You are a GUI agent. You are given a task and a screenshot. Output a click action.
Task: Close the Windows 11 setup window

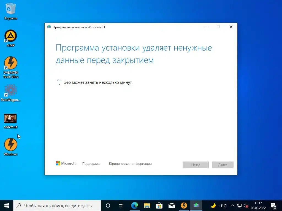(231, 27)
